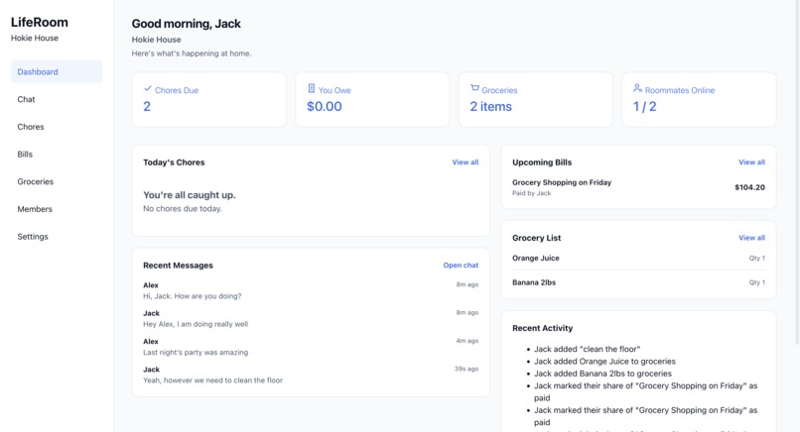800x432 pixels.
Task: Click the Recent Activity heading
Action: pyautogui.click(x=542, y=328)
